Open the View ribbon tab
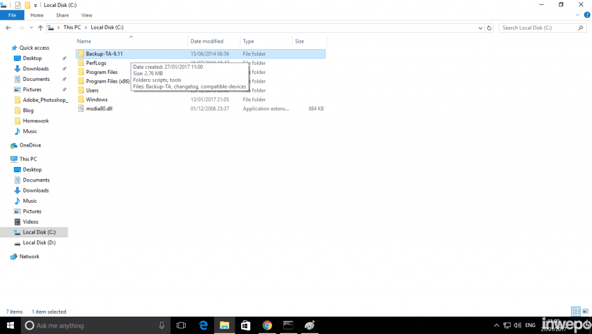Viewport: 592px width, 334px height. pos(87,15)
